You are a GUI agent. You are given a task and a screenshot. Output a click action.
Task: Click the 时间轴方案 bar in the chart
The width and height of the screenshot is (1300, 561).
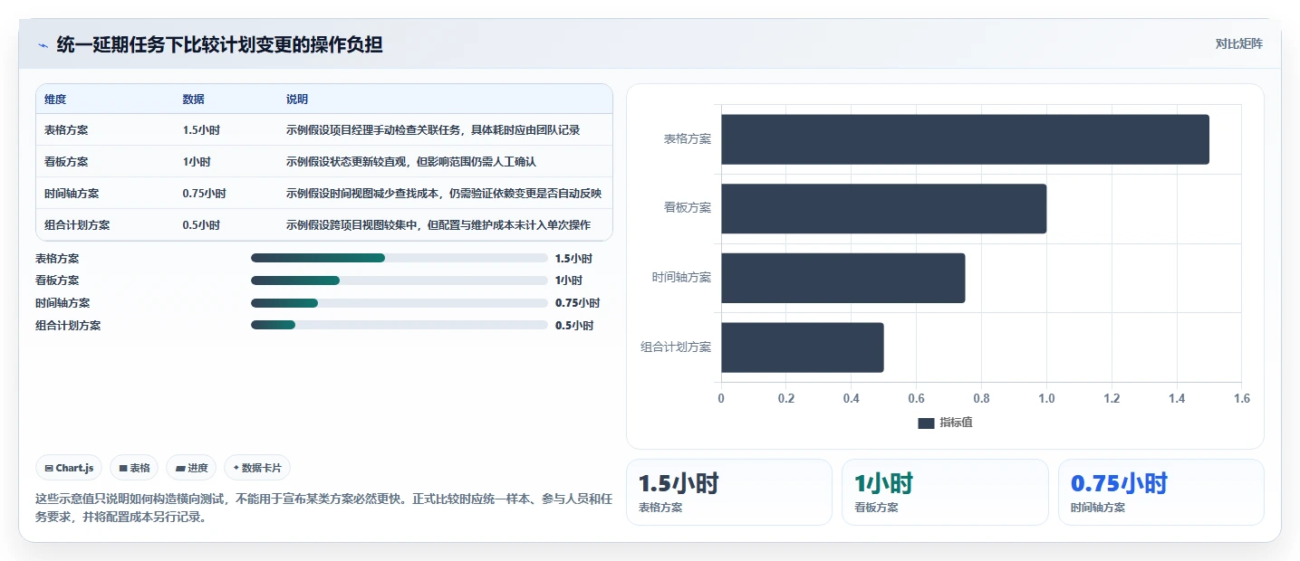843,278
